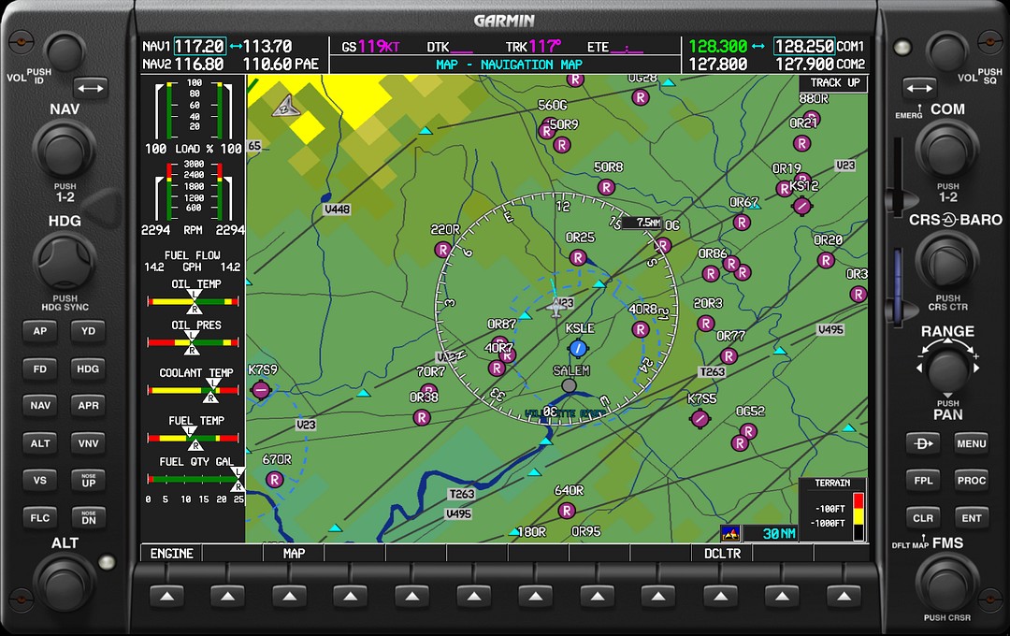The width and height of the screenshot is (1010, 636).
Task: Click the 0R20 private airfield symbol
Action: pos(826,260)
